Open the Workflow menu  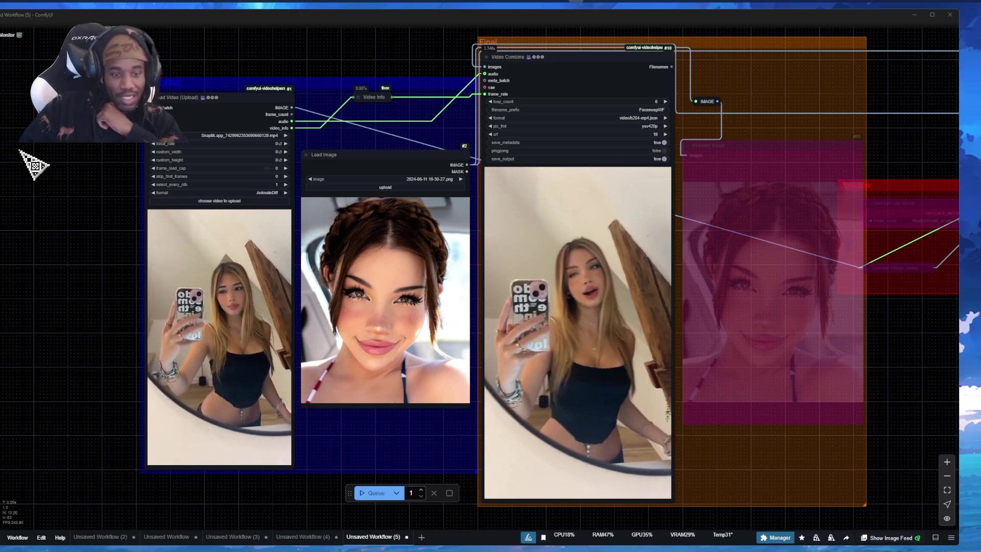(x=17, y=538)
